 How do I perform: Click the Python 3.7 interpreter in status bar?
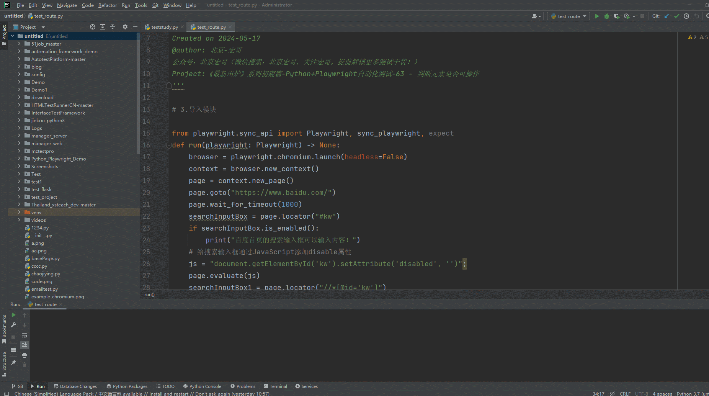click(x=692, y=393)
